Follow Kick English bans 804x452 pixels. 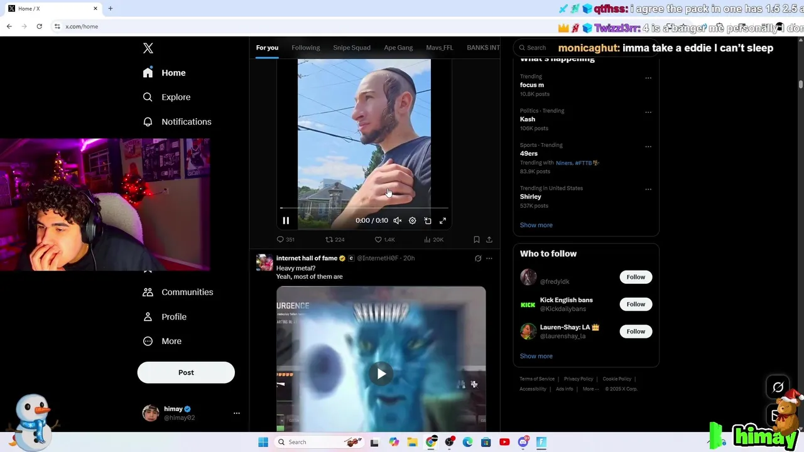[636, 304]
